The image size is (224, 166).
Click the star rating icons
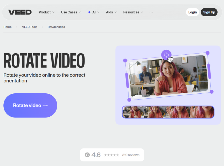pos(111,155)
